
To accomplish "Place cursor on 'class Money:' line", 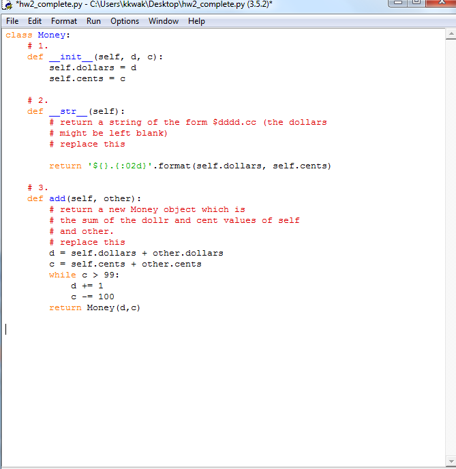I will 38,35.
